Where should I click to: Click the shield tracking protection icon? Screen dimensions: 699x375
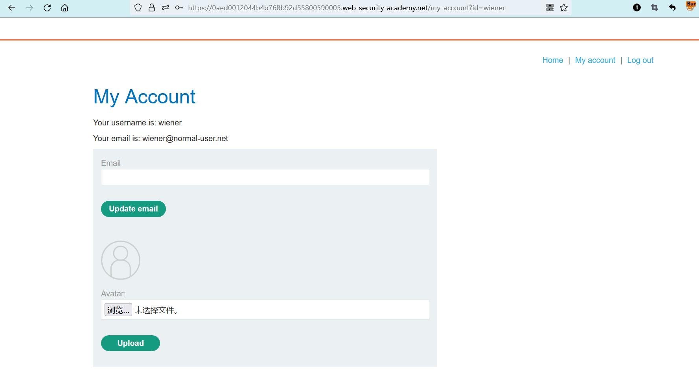point(138,8)
